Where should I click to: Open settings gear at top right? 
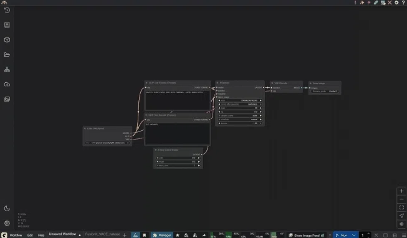pos(396,2)
